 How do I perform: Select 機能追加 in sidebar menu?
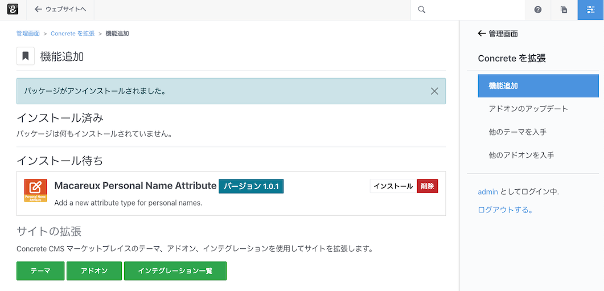pos(539,85)
